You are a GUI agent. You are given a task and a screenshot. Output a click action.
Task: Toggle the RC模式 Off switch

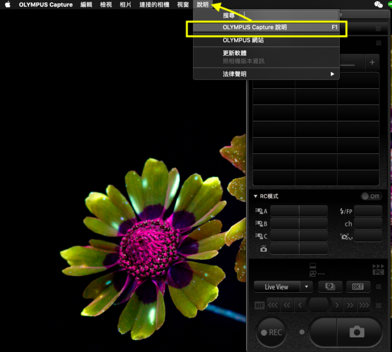(371, 196)
